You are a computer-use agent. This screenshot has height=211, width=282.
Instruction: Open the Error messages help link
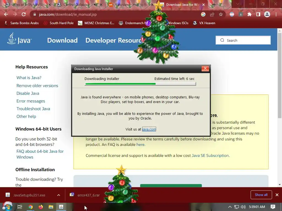click(31, 101)
